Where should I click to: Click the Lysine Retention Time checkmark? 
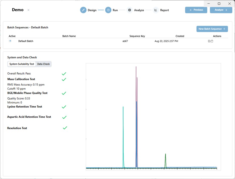point(64,107)
